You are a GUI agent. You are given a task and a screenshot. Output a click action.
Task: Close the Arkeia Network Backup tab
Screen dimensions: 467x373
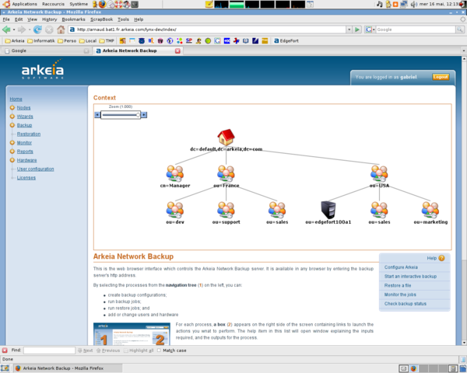tap(177, 51)
